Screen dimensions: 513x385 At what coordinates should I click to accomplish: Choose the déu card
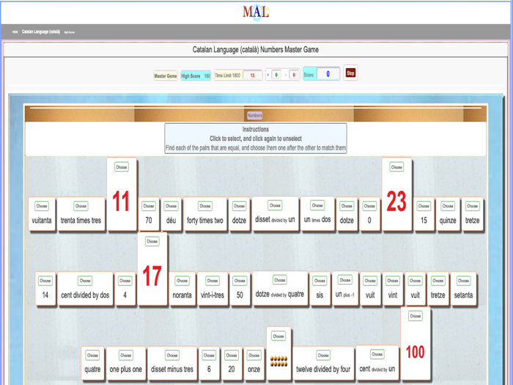[171, 206]
